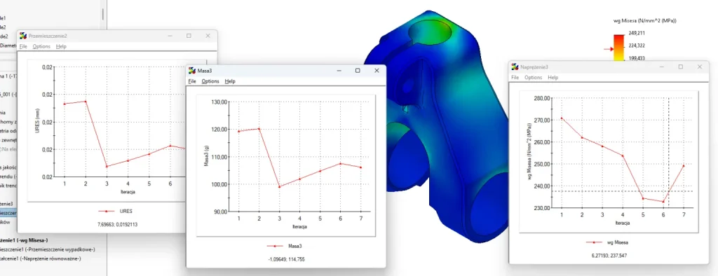
Task: Select tree item (-Przemieszczenie wypadkowe-)
Action: pyautogui.click(x=47, y=249)
